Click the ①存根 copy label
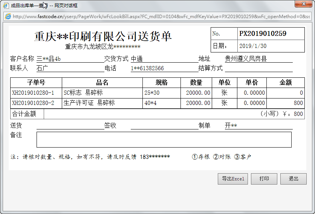The image size is (315, 214). coord(201,157)
